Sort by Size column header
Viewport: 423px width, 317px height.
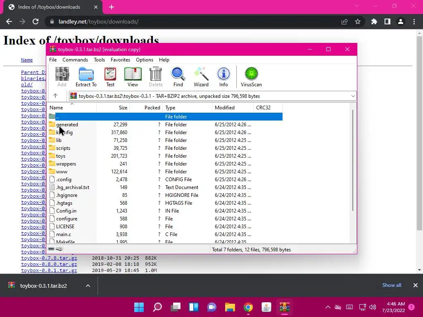113,108
